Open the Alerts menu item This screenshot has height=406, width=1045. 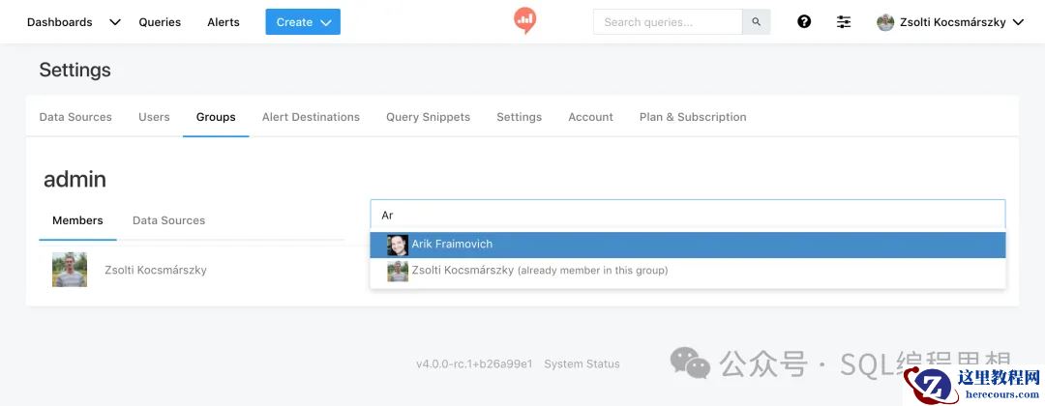224,22
